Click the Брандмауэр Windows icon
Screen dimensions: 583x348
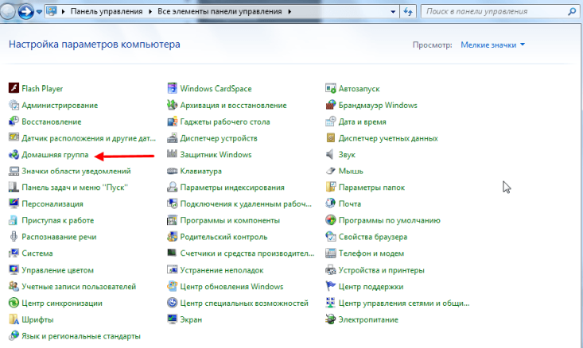click(x=331, y=105)
